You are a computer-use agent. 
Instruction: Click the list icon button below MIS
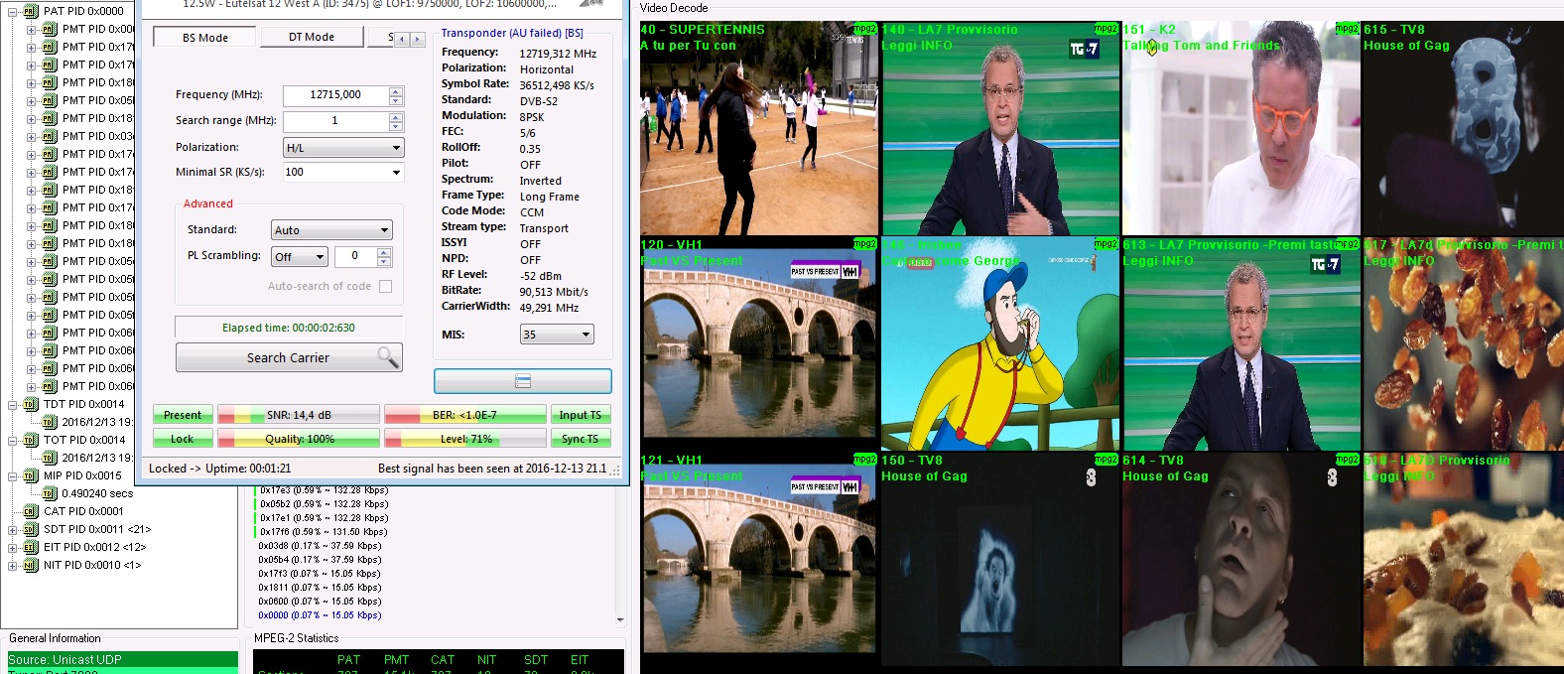[x=522, y=381]
